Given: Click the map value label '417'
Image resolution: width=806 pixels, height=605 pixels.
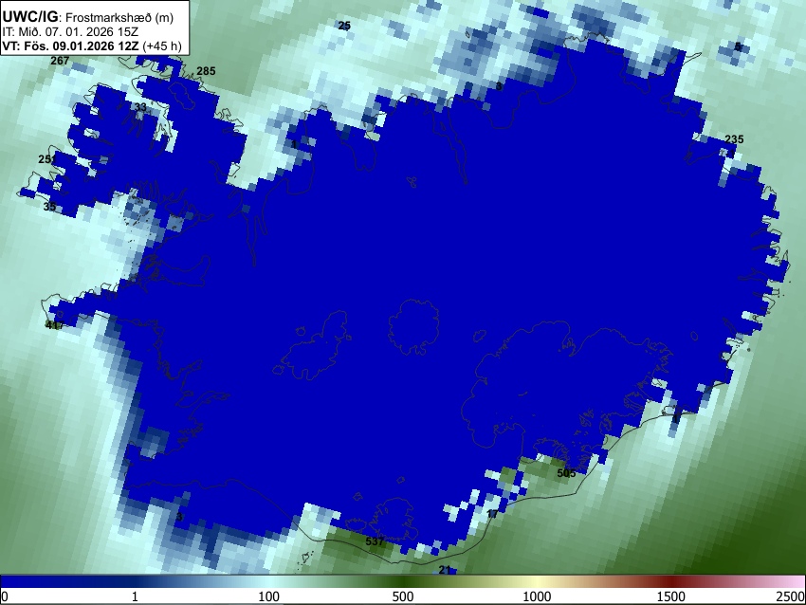Looking at the screenshot, I should [x=55, y=325].
